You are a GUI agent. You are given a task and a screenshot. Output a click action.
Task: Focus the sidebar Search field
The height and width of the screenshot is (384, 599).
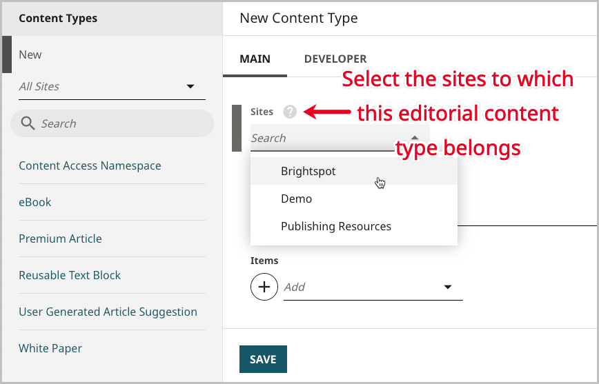coord(112,123)
